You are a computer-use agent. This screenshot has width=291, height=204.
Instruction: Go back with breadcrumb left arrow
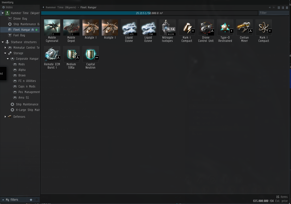43,7
